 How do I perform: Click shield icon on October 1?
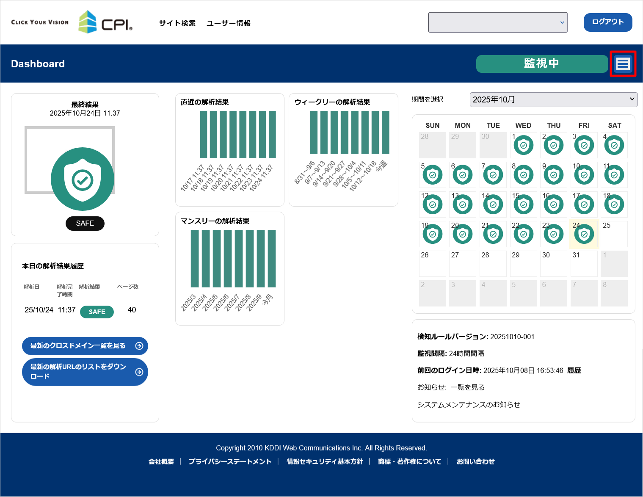pyautogui.click(x=523, y=145)
